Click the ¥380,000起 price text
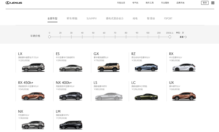The height and width of the screenshot is (132, 219). click(x=175, y=61)
